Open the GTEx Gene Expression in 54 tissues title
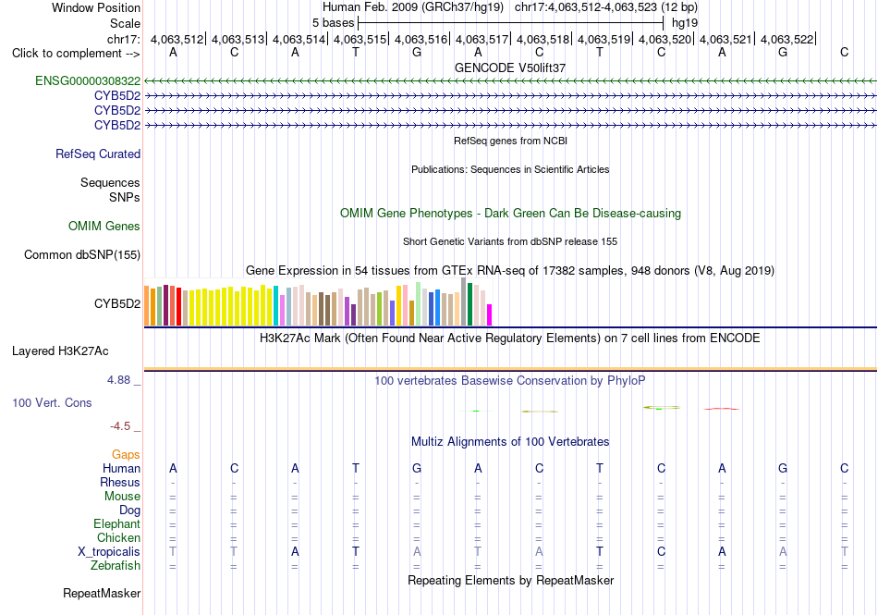Screen dimensions: 878x615 (x=510, y=271)
